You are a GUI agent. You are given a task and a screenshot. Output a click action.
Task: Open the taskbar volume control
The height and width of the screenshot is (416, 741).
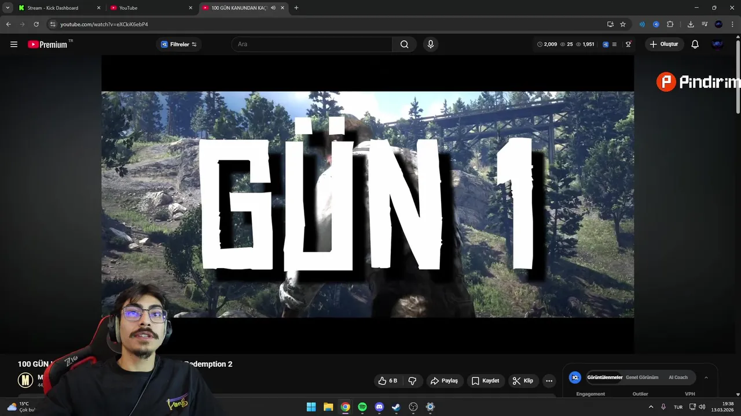pos(702,407)
